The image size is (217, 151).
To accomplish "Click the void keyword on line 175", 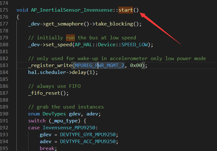I will tap(22, 10).
